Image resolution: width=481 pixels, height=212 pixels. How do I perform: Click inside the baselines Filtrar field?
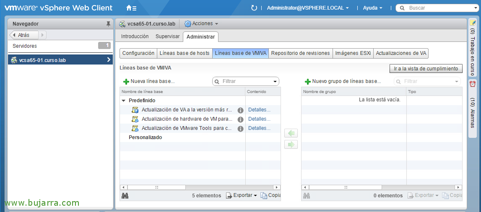245,82
